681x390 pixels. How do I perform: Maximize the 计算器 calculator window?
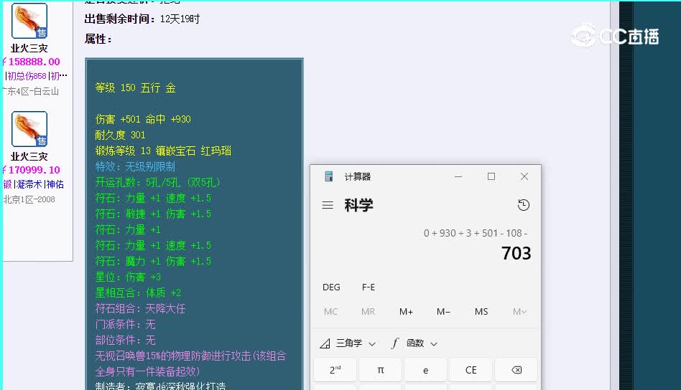(491, 176)
